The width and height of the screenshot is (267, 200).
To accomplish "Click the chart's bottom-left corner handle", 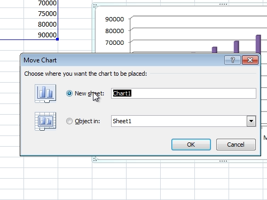I will [x=95, y=159].
